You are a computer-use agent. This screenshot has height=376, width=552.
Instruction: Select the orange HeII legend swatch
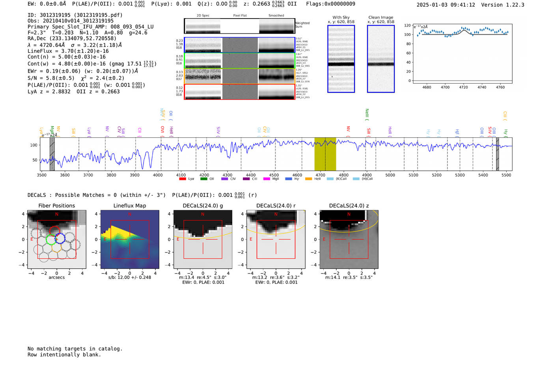coord(308,179)
